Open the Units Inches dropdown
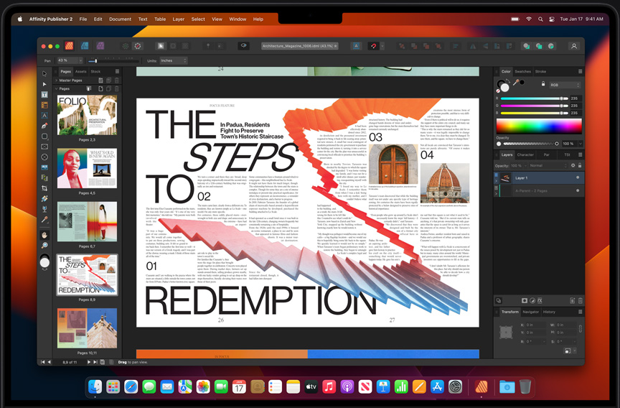The width and height of the screenshot is (620, 408). click(173, 60)
